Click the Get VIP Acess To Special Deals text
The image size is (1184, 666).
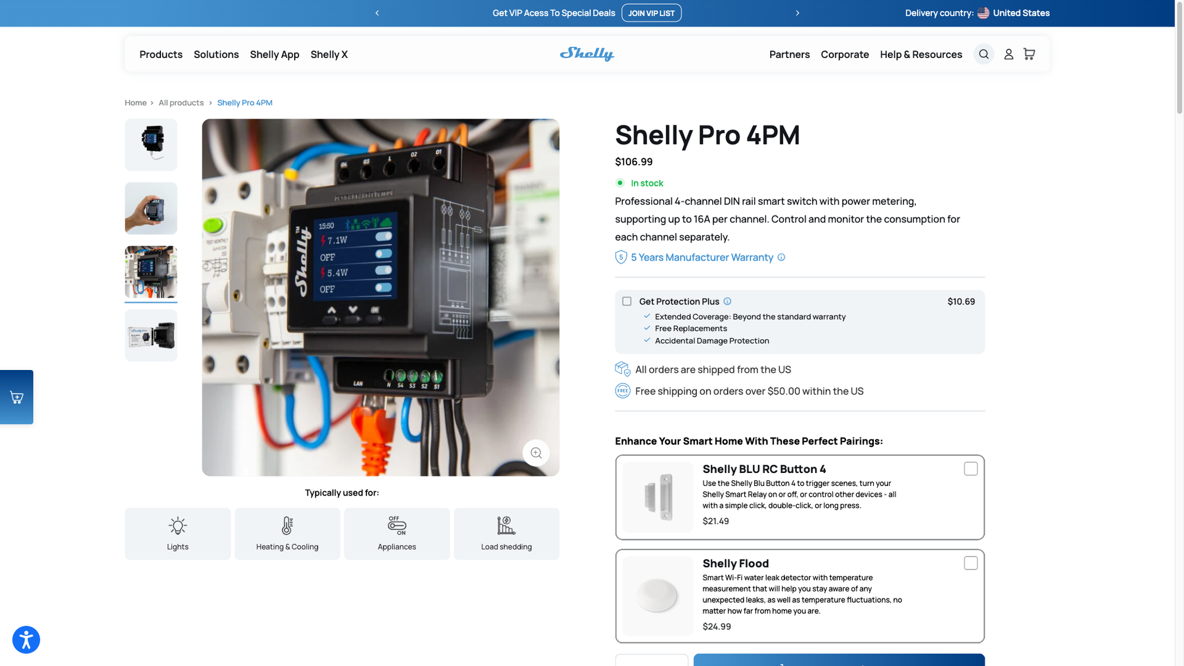[554, 13]
